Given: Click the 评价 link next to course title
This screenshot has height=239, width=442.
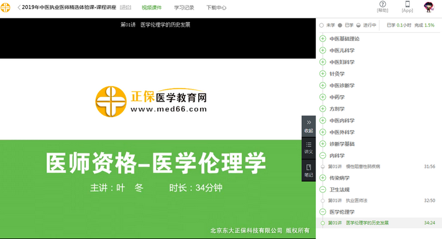Looking at the screenshot, I should (x=126, y=8).
